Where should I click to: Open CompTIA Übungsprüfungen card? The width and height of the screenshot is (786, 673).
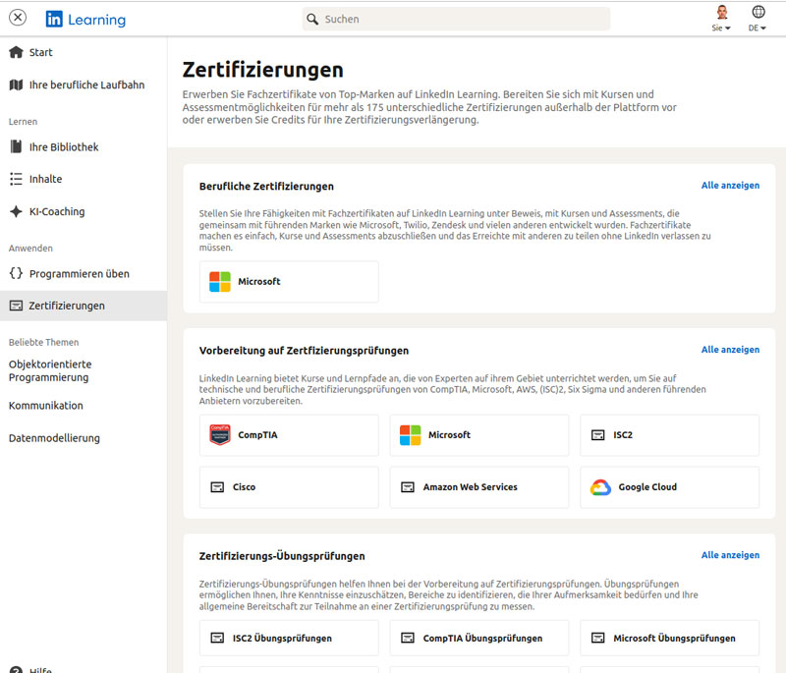[x=479, y=638]
